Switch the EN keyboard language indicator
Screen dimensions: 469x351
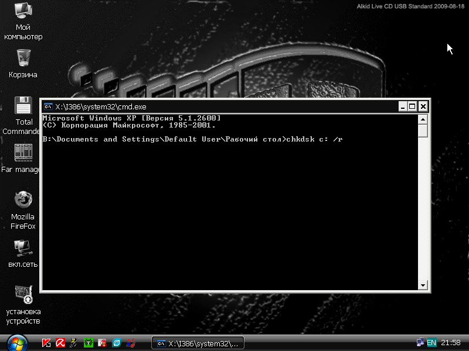pyautogui.click(x=431, y=342)
